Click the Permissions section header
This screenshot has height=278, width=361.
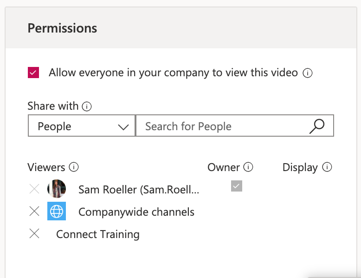pyautogui.click(x=181, y=28)
